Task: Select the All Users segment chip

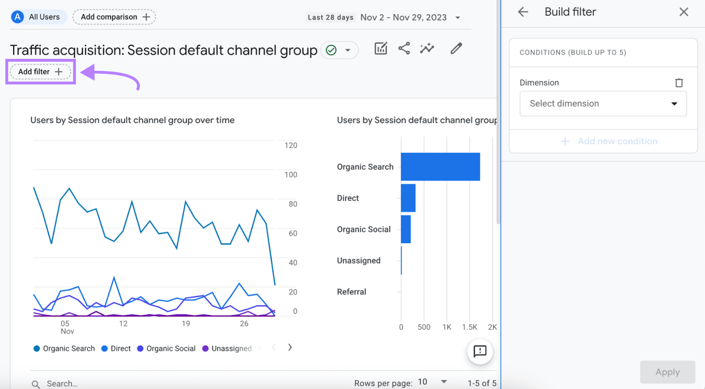Action: (38, 17)
